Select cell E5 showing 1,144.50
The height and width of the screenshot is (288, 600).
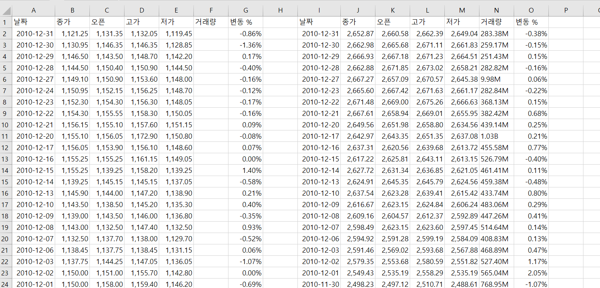(176, 68)
